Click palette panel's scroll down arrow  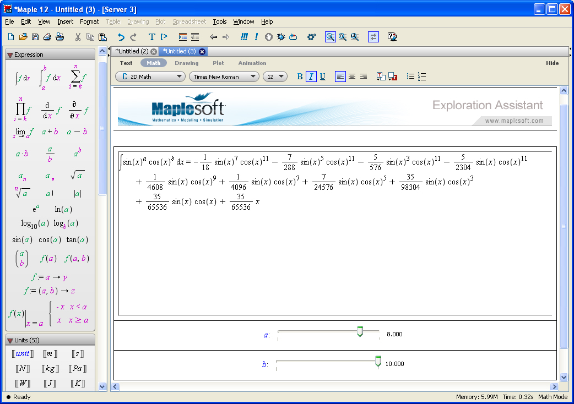point(102,386)
